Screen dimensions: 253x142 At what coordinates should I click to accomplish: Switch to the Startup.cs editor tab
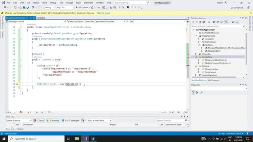point(41,18)
